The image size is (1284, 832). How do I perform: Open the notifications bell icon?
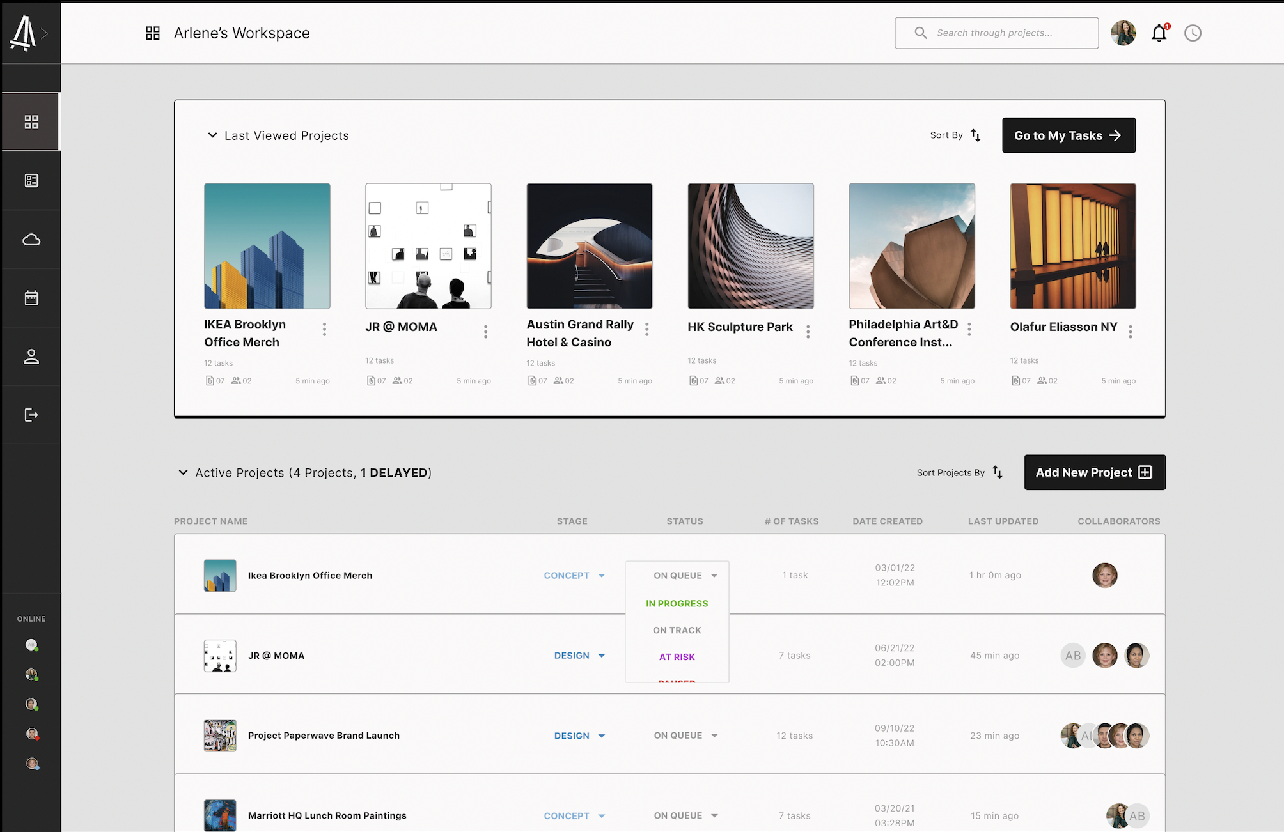click(1159, 33)
